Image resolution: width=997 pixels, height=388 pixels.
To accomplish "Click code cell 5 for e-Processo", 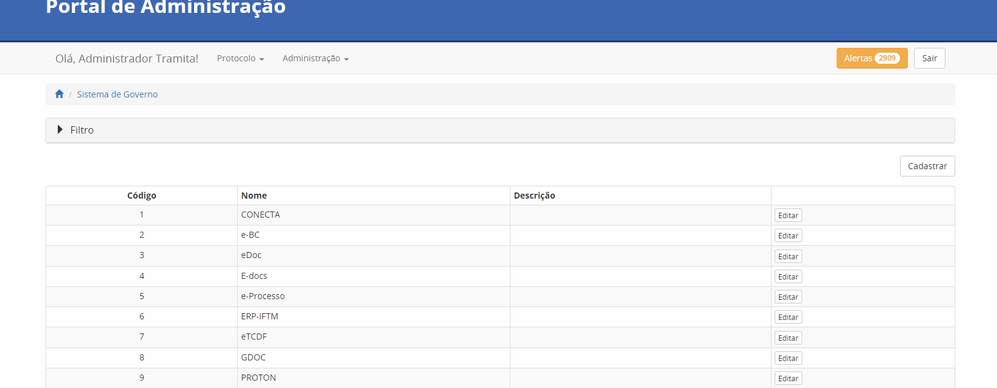I will tap(142, 297).
